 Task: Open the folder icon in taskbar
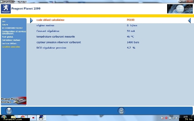click(13, 117)
